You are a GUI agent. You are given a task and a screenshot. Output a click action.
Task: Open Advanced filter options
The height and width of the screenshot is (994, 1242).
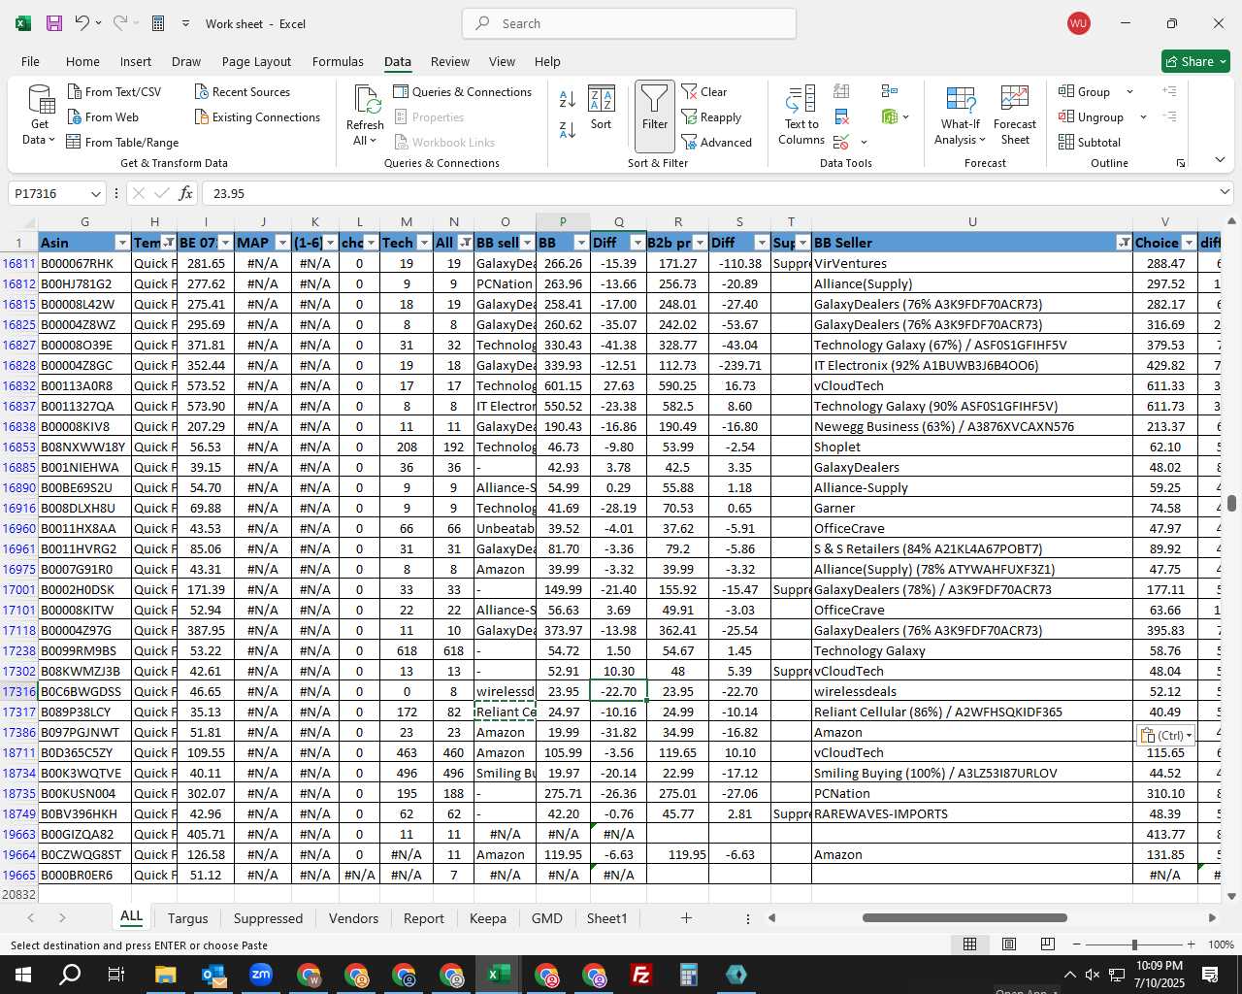[717, 142]
